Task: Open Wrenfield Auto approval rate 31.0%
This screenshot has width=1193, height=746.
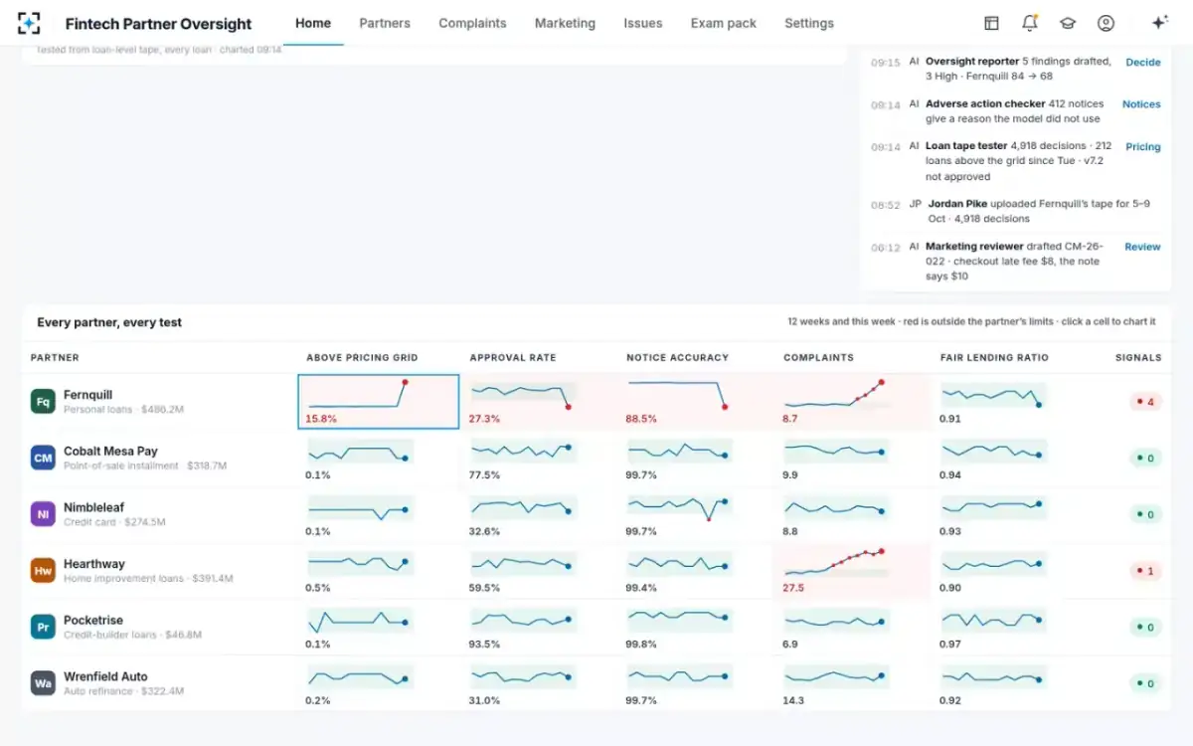Action: coord(540,683)
